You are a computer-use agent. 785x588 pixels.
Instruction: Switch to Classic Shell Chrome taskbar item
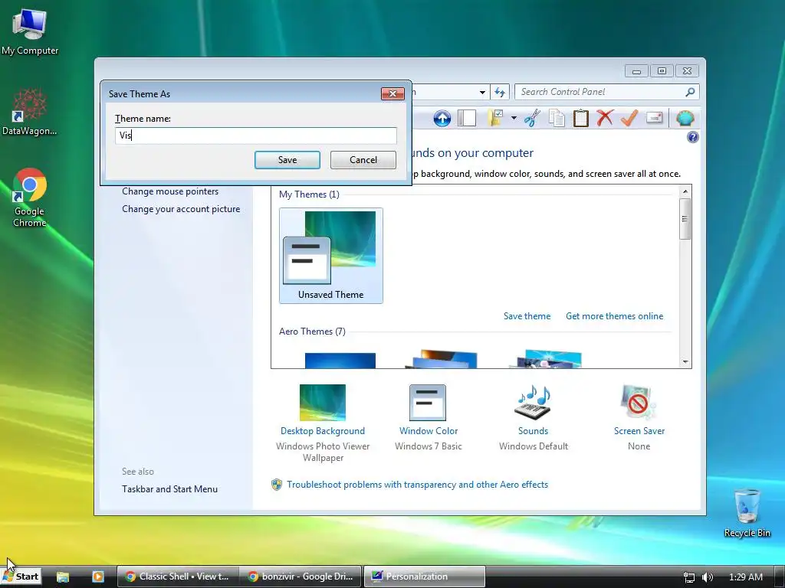coord(177,577)
